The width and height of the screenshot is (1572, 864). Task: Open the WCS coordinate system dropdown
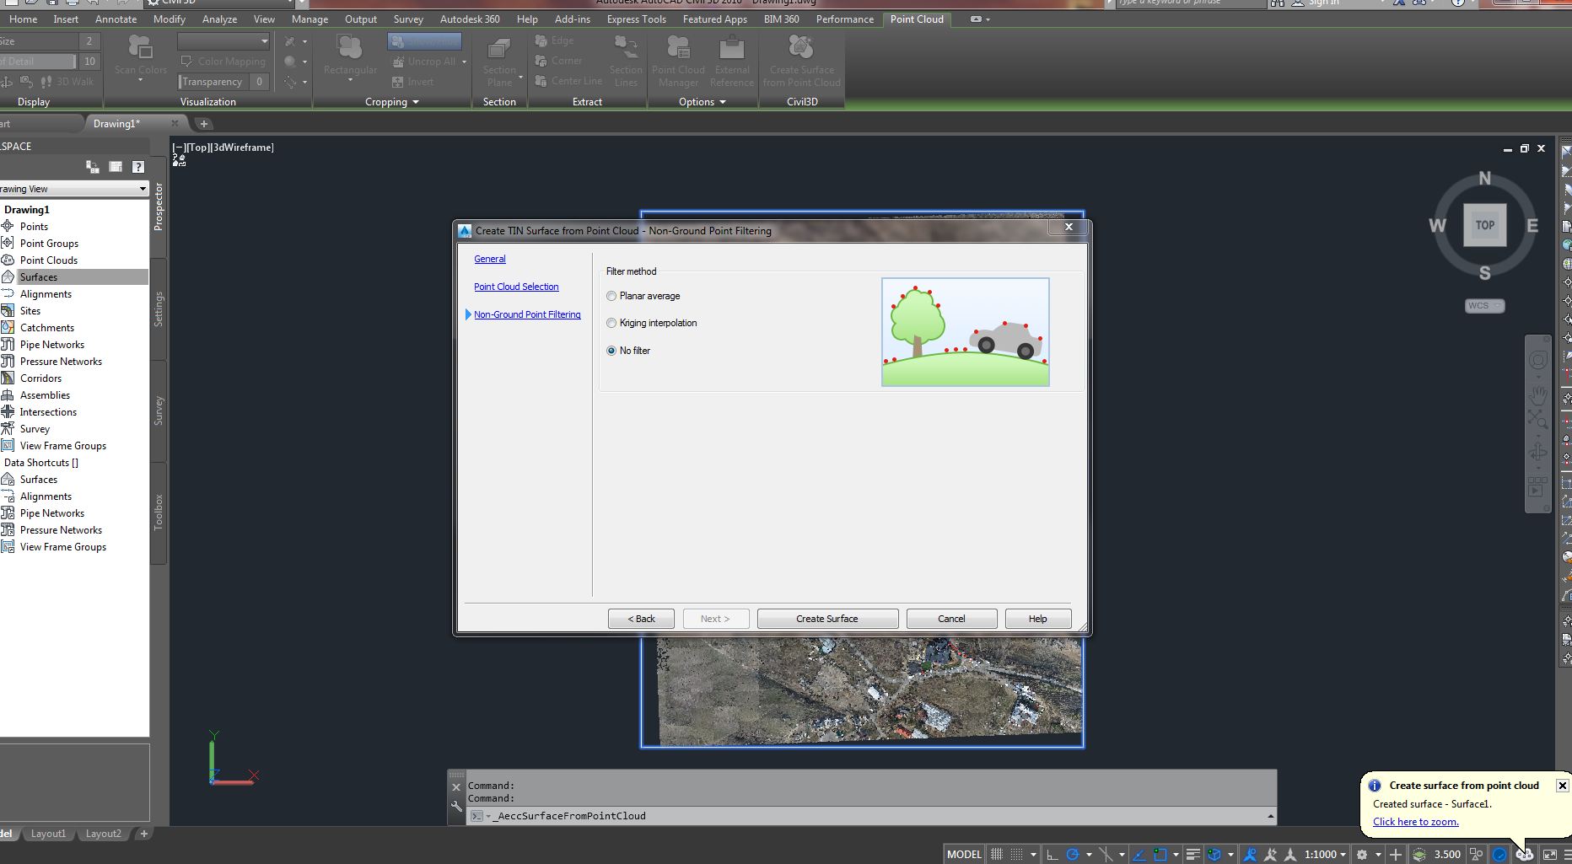(x=1484, y=306)
